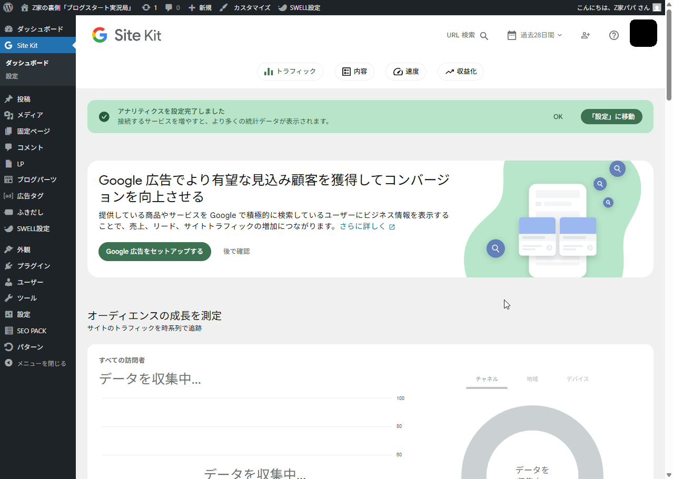The height and width of the screenshot is (479, 673).
Task: Click the Google Site Kit logo
Action: tap(126, 35)
